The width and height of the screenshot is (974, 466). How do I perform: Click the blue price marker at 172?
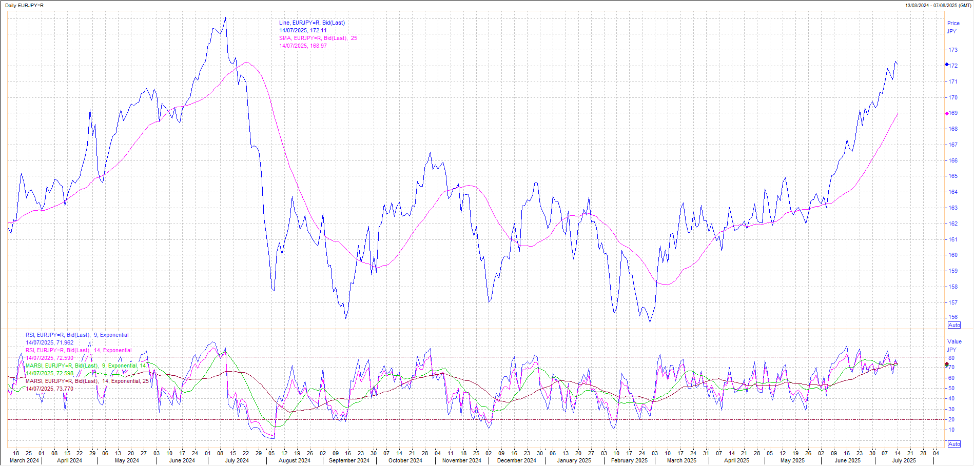click(x=947, y=65)
